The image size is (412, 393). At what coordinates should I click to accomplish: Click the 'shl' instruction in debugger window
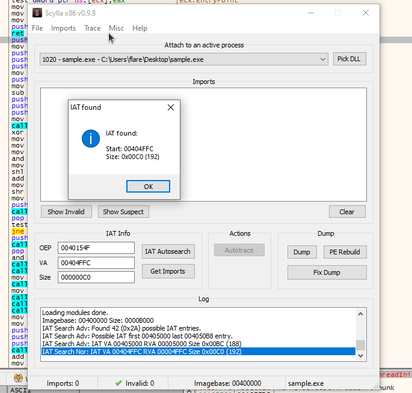point(17,172)
